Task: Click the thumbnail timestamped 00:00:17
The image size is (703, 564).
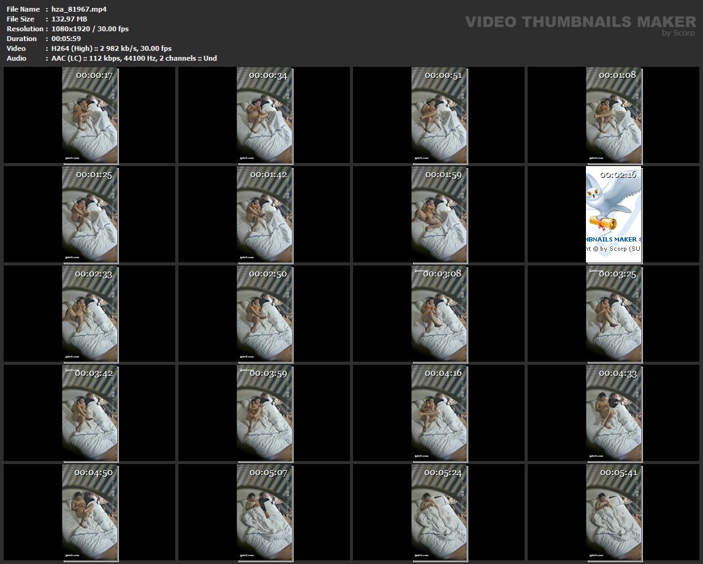Action: click(x=90, y=115)
